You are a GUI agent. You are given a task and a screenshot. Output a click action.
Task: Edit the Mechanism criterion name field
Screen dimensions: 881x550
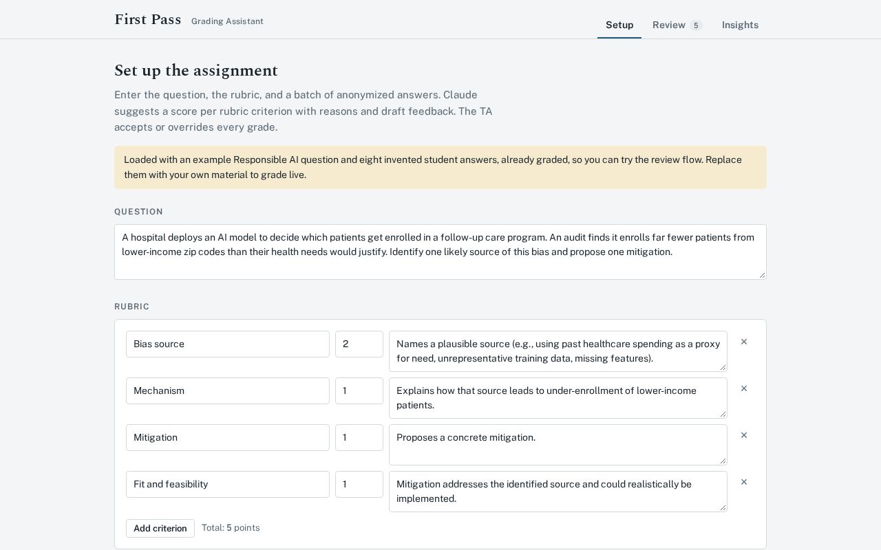coord(228,390)
